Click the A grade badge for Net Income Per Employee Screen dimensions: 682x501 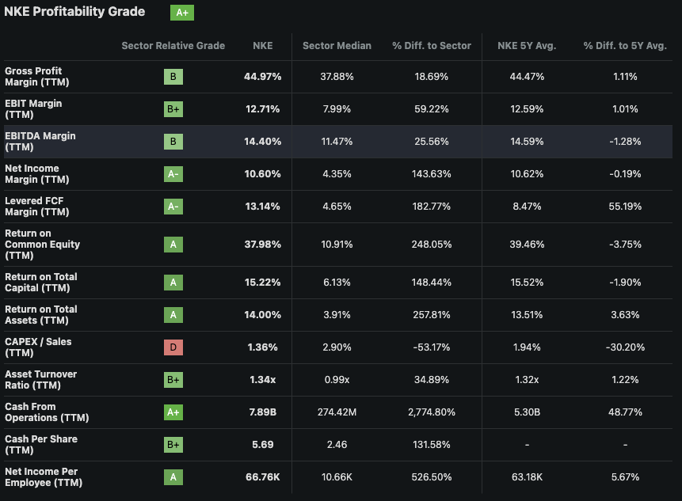coord(173,477)
